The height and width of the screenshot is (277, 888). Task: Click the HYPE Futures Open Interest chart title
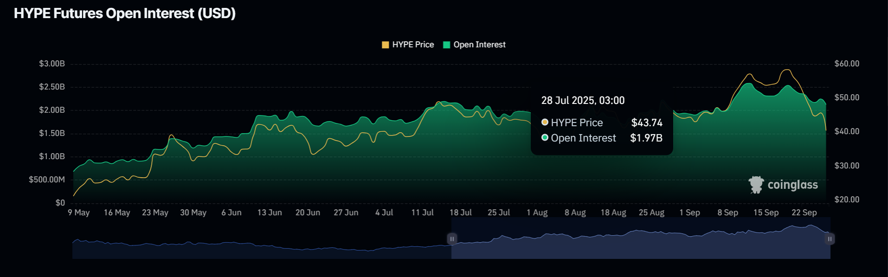pyautogui.click(x=125, y=13)
